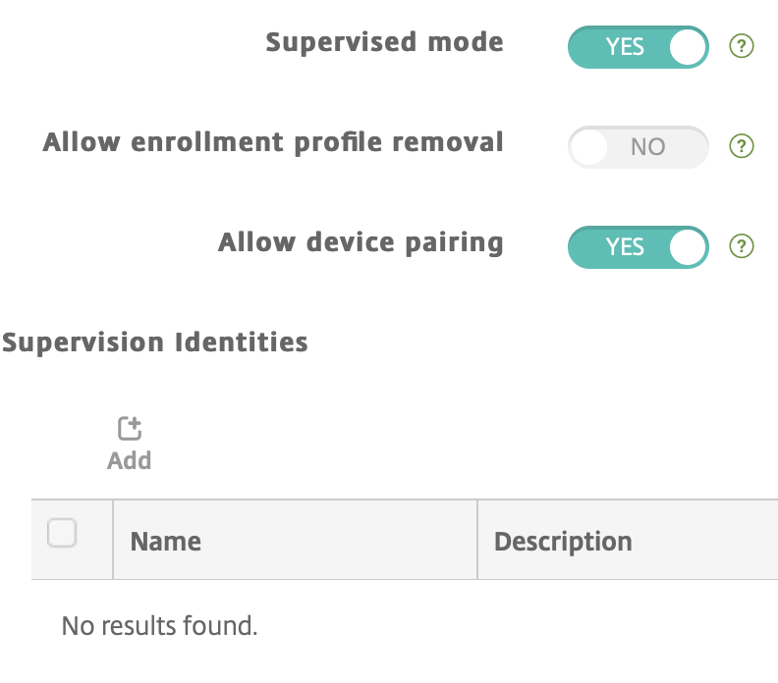Click the NO text on enrollment removal switch

(648, 147)
